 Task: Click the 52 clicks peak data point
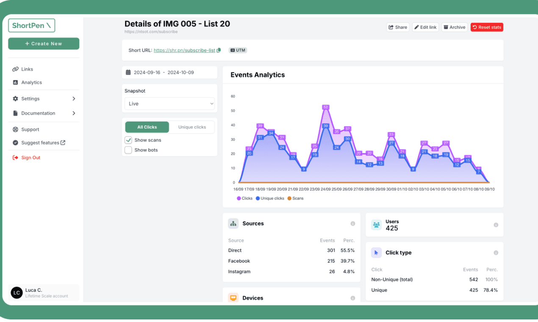pos(325,107)
